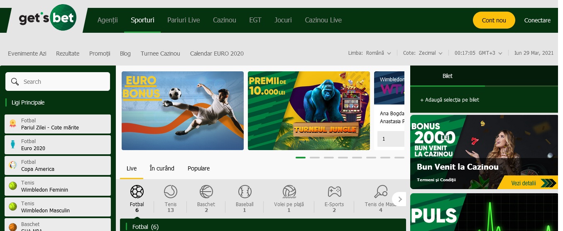563x231 pixels.
Task: Show more sports with right arrow
Action: (x=399, y=199)
